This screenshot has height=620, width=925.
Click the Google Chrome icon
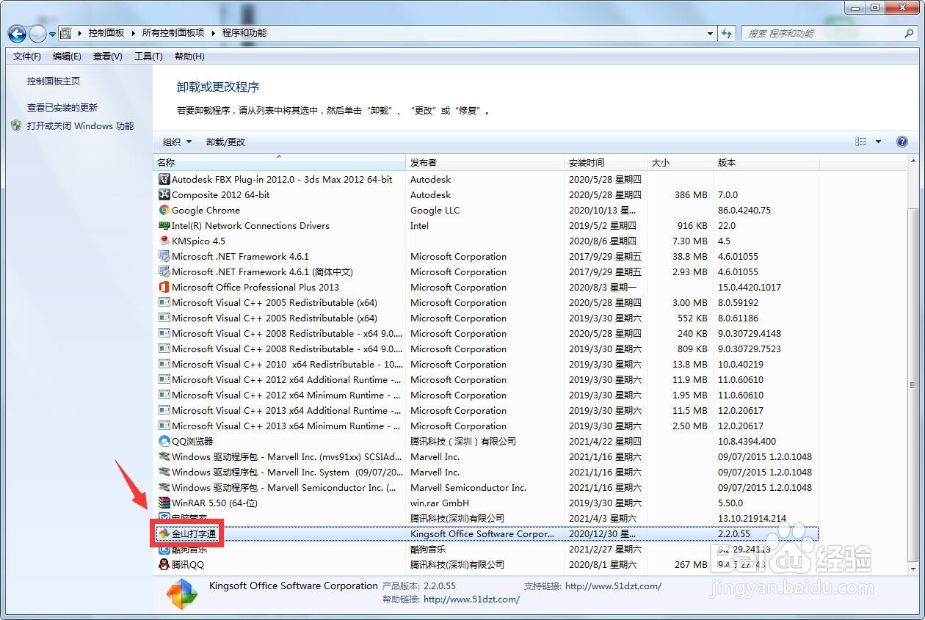tap(164, 210)
